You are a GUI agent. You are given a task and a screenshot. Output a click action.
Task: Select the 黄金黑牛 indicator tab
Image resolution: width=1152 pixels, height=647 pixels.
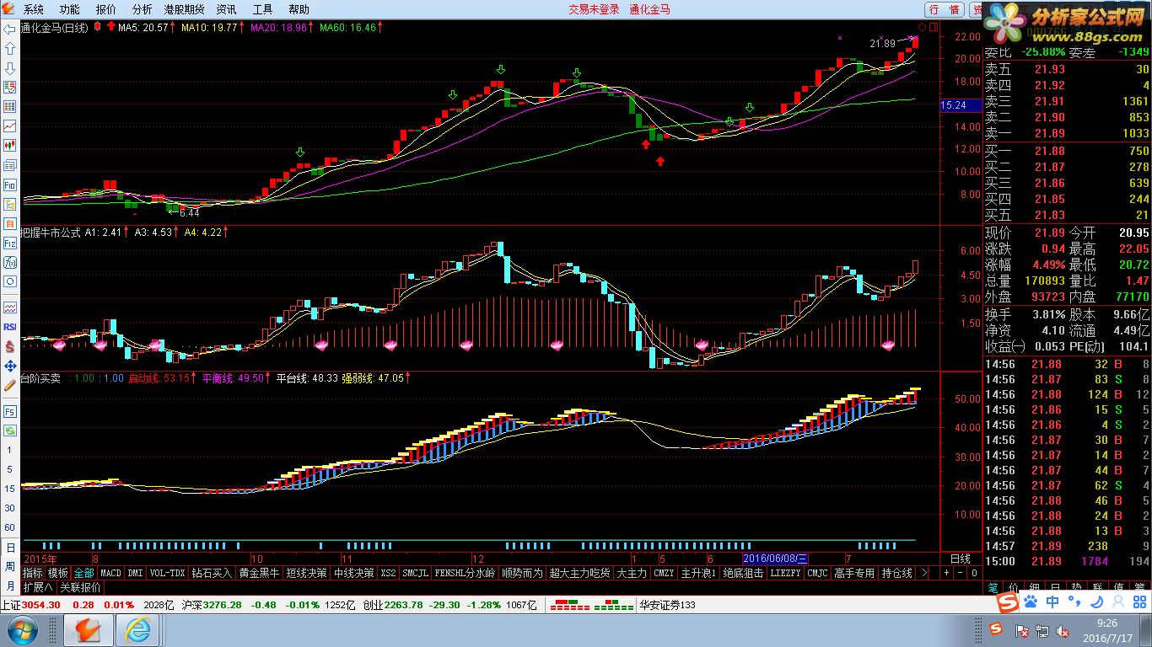coord(259,573)
